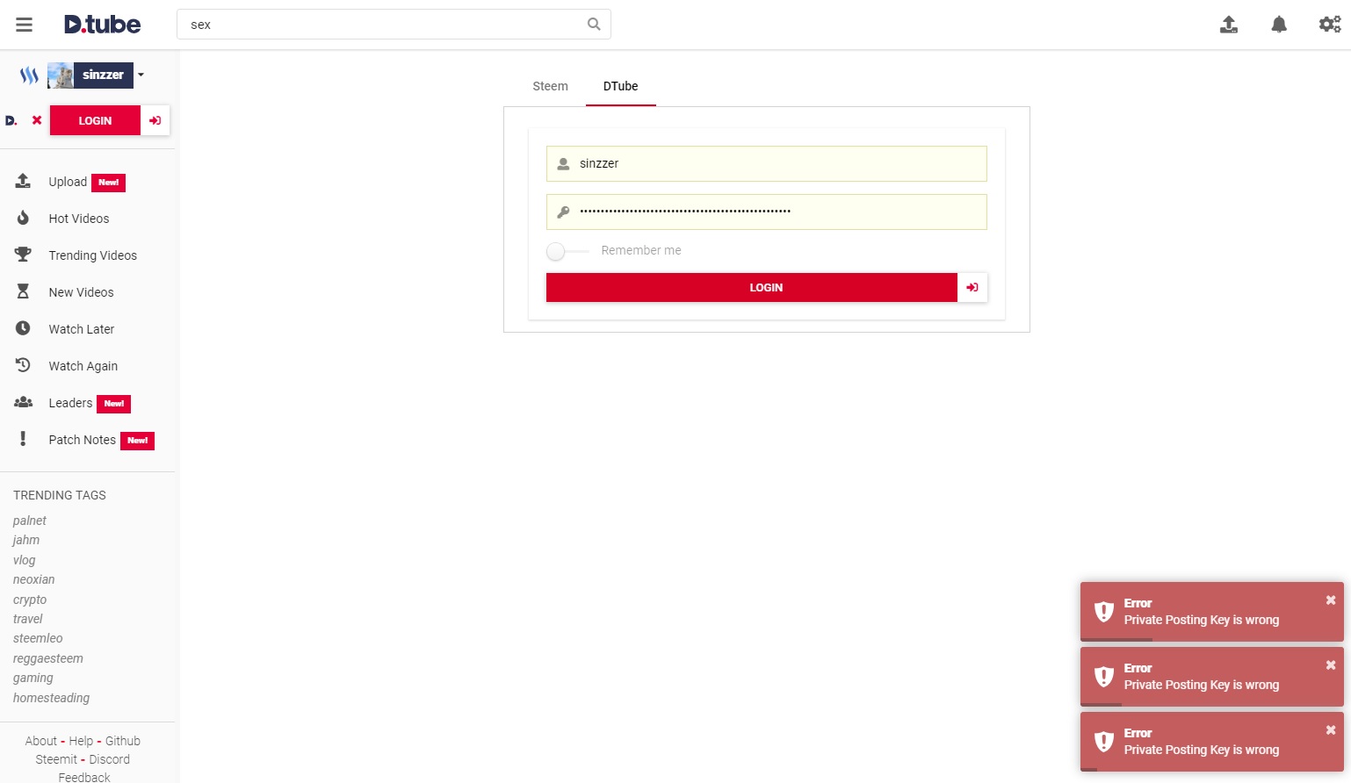Click the username field with sinzzer
This screenshot has width=1351, height=783.
click(766, 163)
